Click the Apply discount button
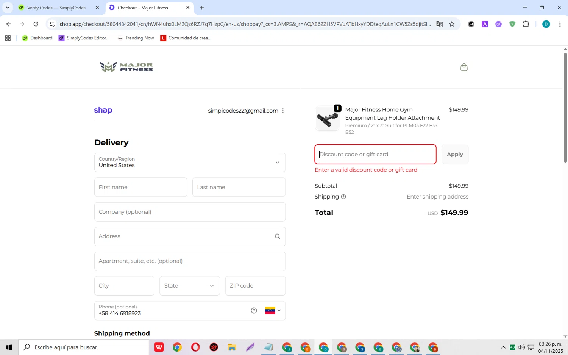 point(455,154)
